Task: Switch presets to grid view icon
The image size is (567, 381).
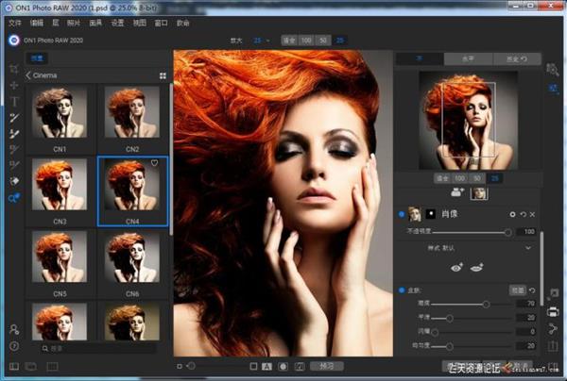Action: click(163, 75)
